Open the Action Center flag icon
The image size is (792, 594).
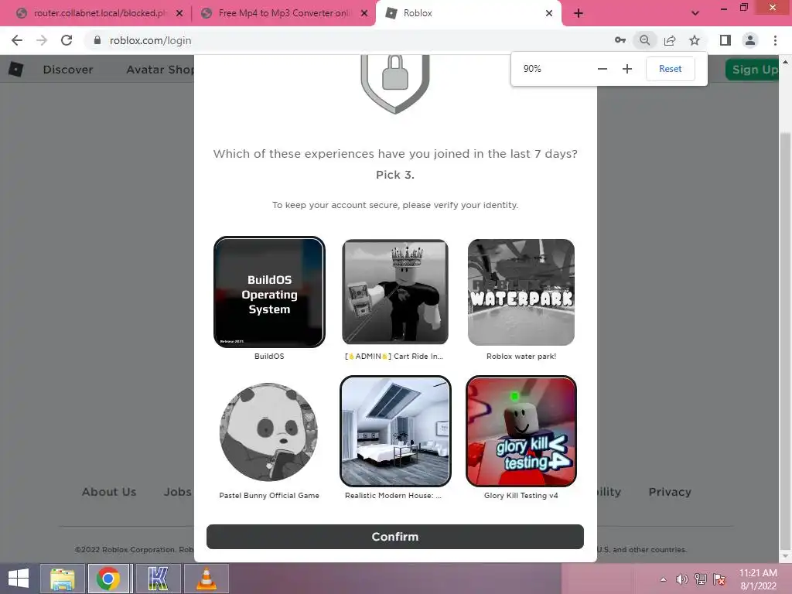tap(719, 579)
